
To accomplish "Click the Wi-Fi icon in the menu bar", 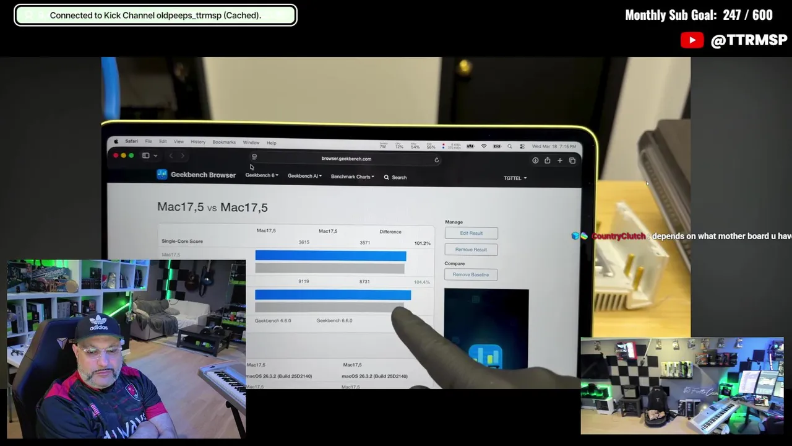I will (x=484, y=146).
